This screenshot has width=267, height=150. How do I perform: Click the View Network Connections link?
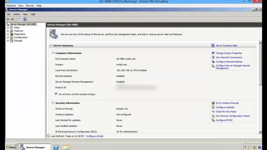[x=229, y=57]
